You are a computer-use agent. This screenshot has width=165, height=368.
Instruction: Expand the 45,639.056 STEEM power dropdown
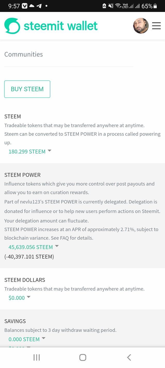57,246
